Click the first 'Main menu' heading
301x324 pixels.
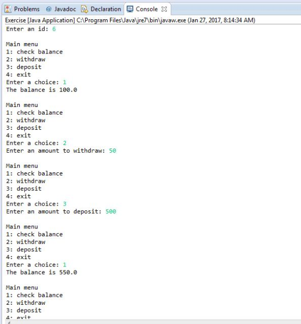coord(22,44)
